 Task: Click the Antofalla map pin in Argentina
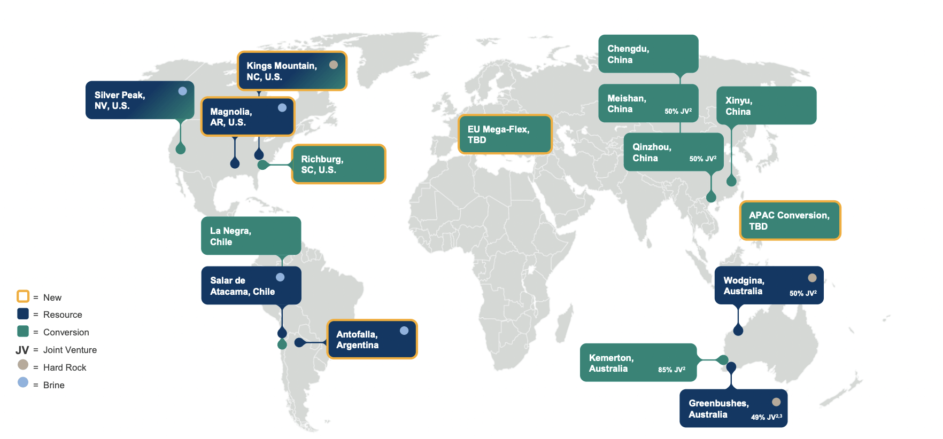(300, 342)
